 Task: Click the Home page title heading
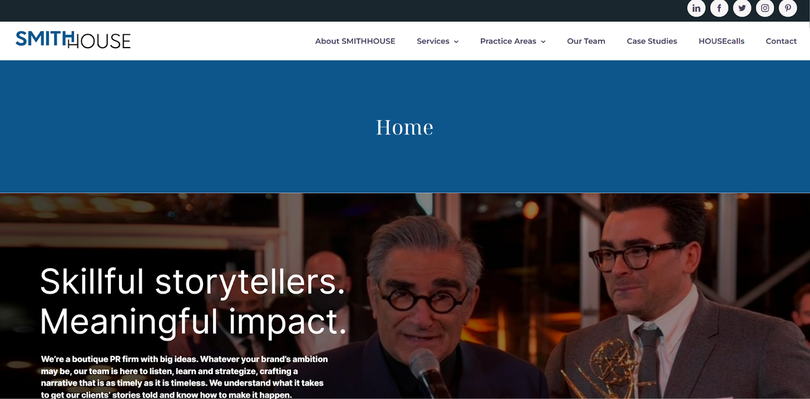[404, 127]
